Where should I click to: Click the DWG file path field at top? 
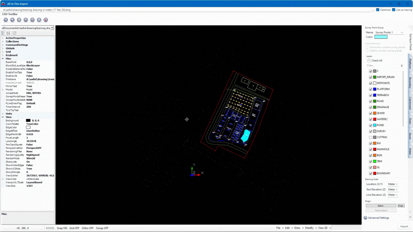tap(186, 10)
